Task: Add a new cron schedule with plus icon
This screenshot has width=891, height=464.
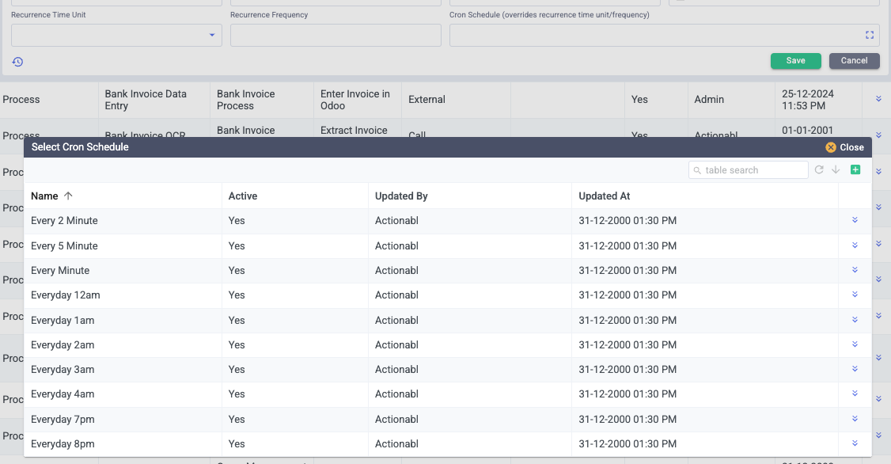Action: click(x=855, y=169)
